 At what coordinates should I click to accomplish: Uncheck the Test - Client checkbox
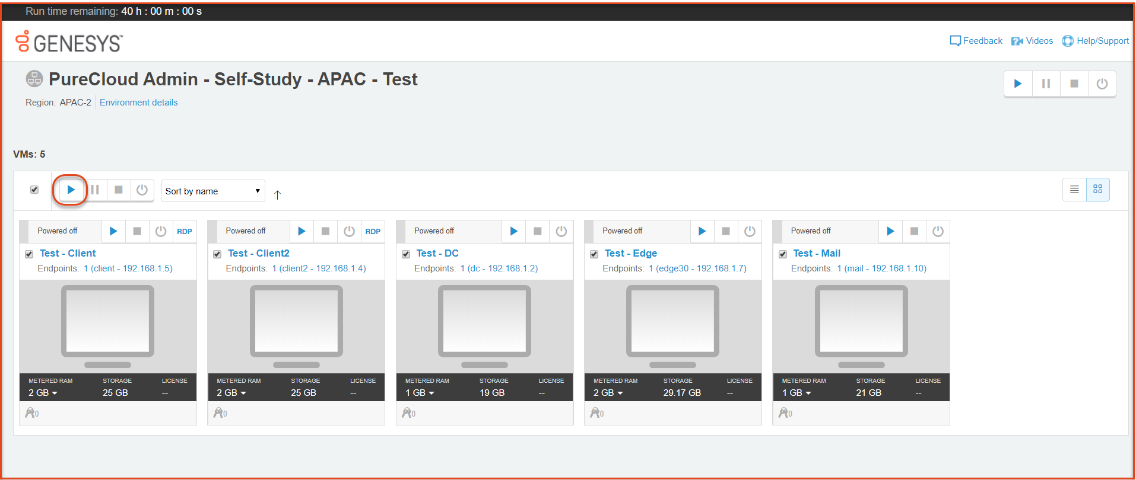pyautogui.click(x=29, y=254)
